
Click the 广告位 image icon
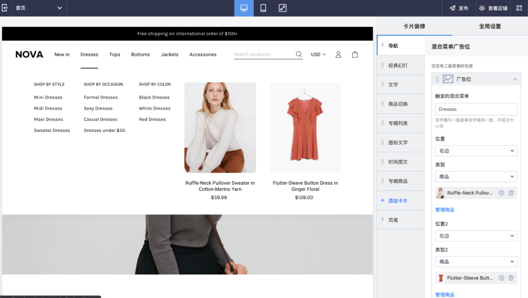448,79
